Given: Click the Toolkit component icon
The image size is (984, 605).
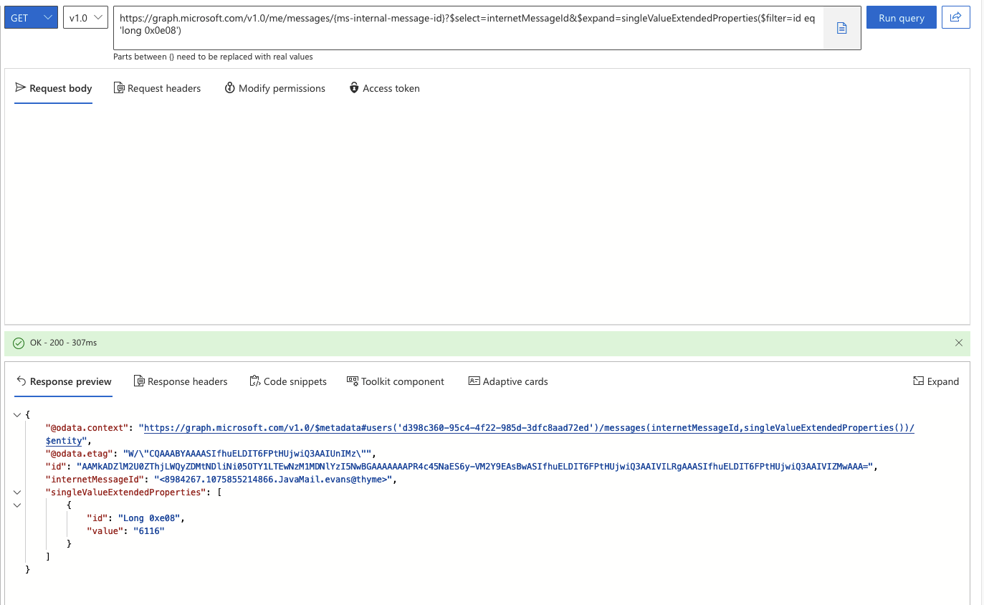Looking at the screenshot, I should [x=352, y=381].
